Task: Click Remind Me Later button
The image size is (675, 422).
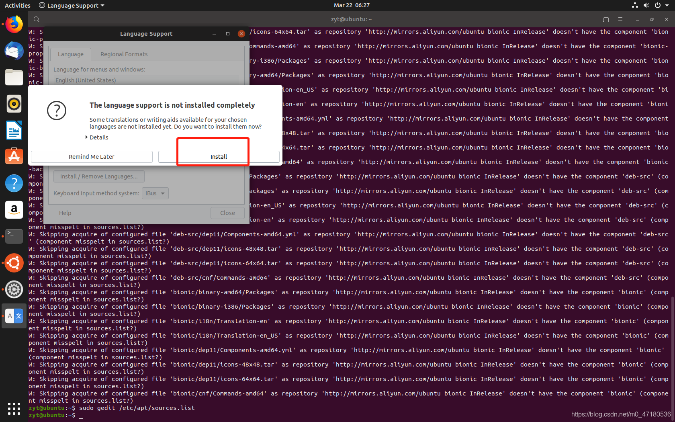Action: point(92,157)
